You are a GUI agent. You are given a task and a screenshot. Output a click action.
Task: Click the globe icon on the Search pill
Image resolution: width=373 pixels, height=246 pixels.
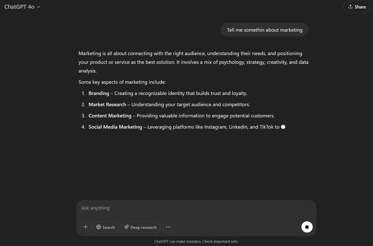(99, 227)
